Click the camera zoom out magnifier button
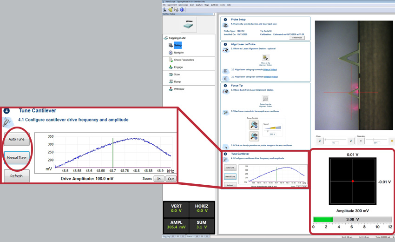The image size is (395, 242). click(319, 141)
